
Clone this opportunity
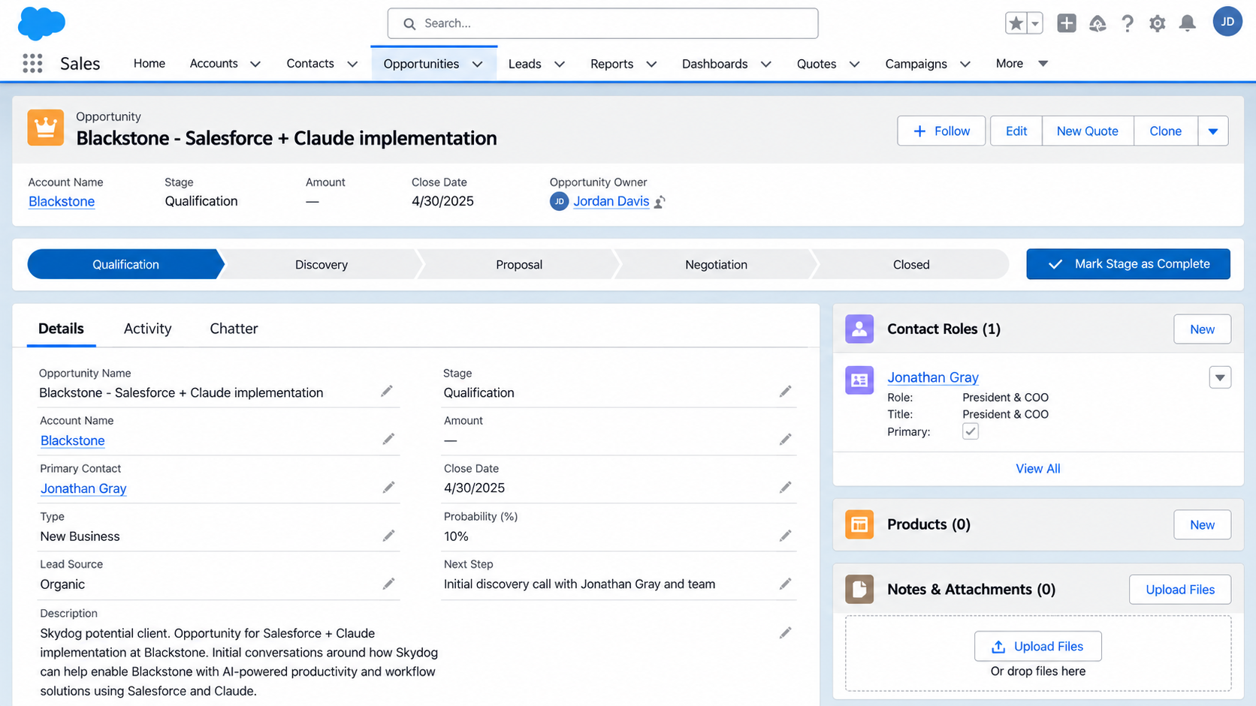[1166, 131]
